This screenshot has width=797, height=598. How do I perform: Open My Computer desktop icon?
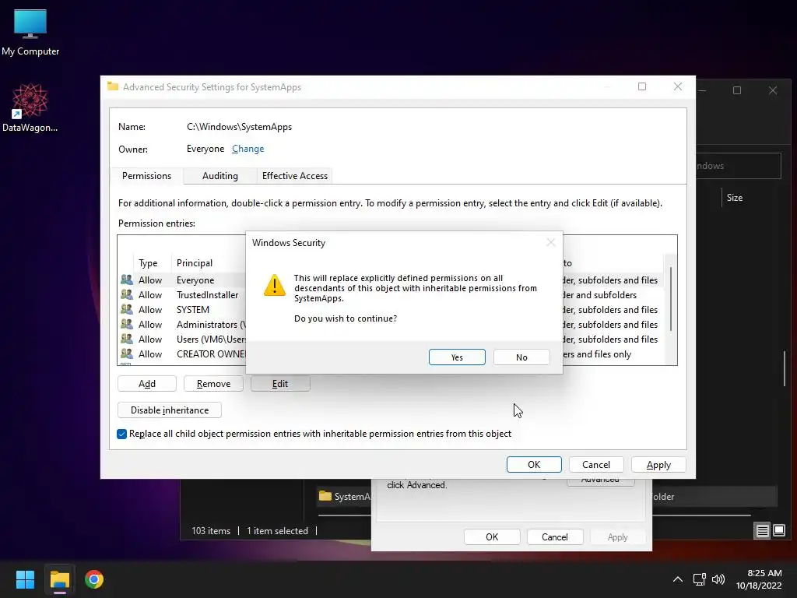pos(30,31)
